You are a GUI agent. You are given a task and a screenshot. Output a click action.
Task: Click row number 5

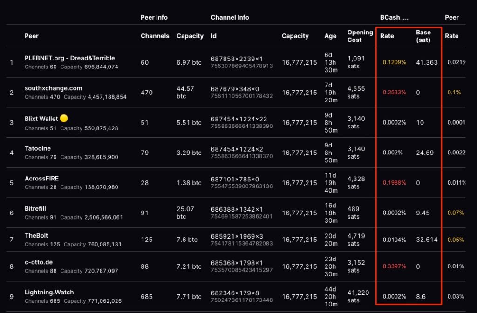click(x=12, y=183)
